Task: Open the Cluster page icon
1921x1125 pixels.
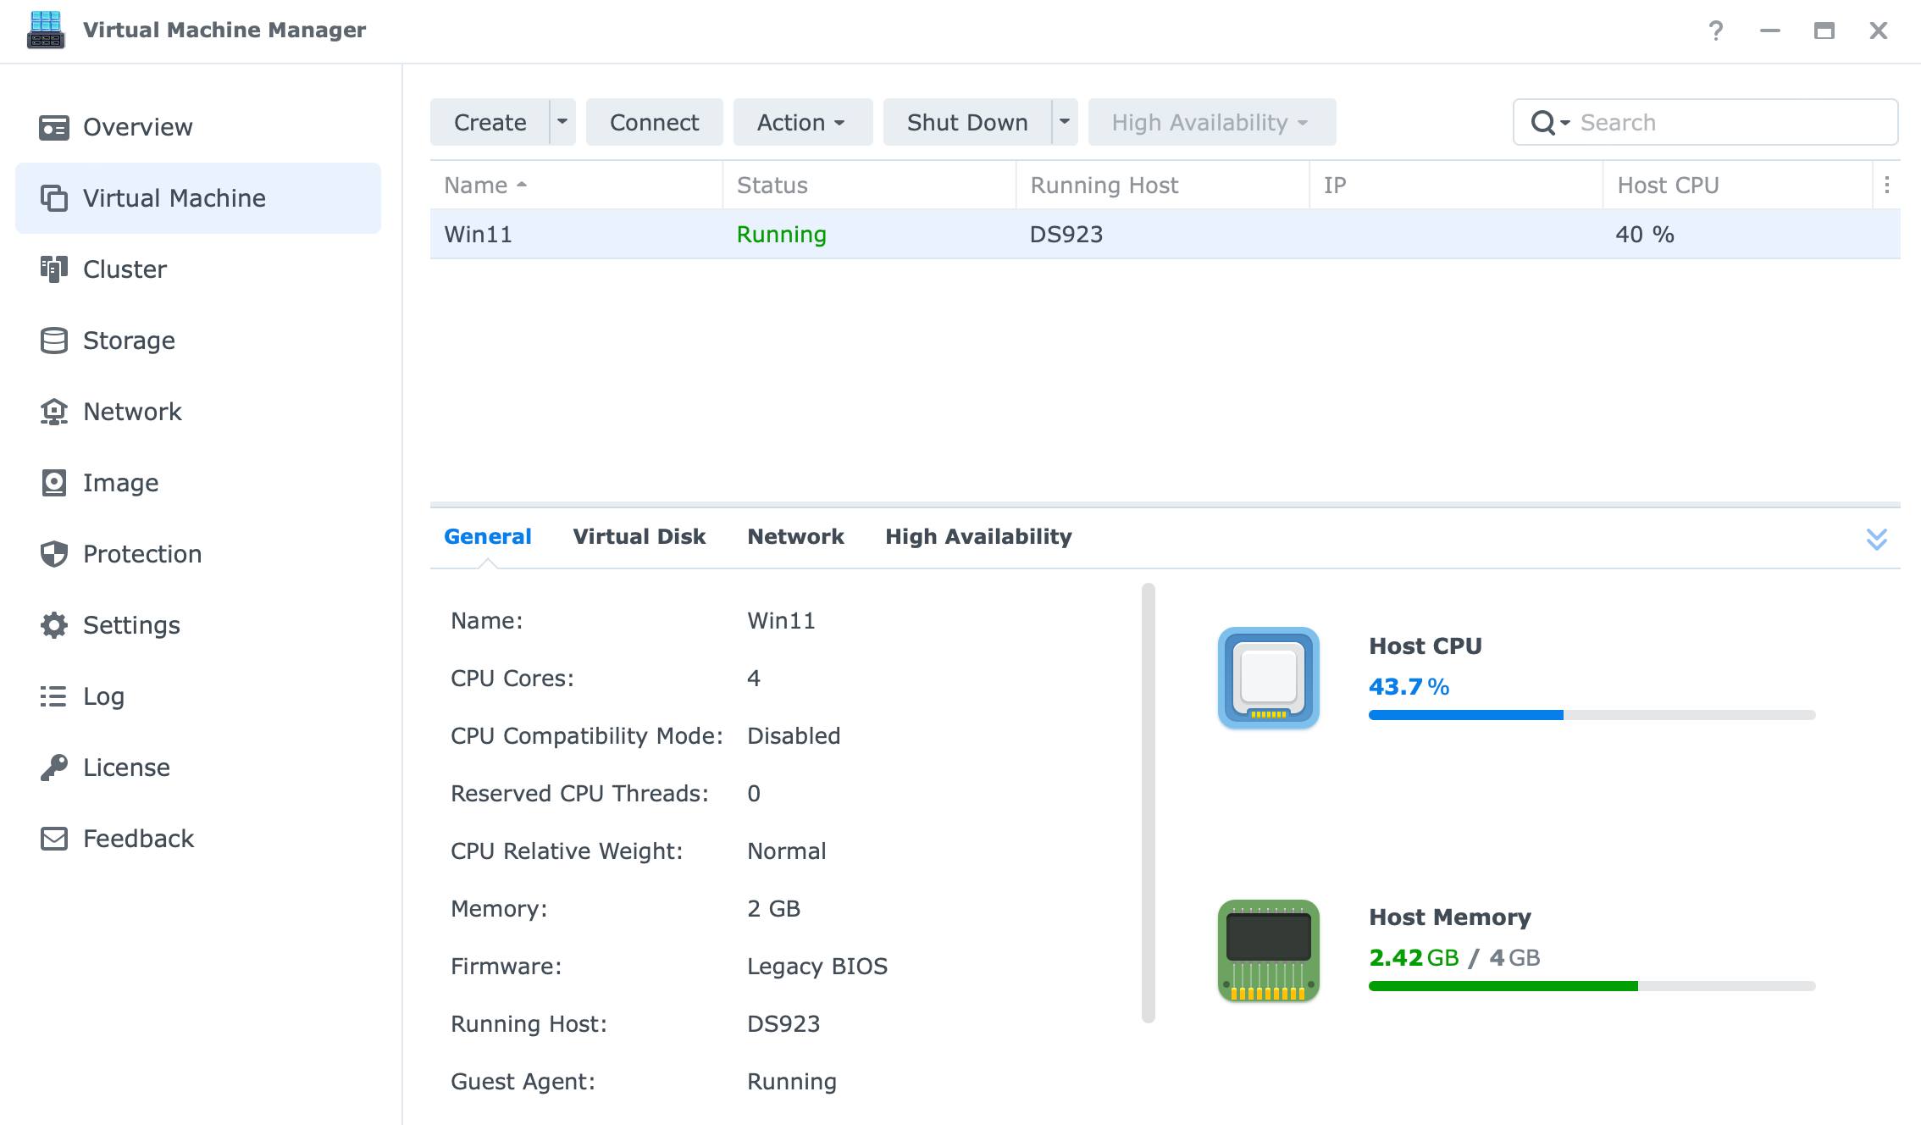Action: click(54, 269)
